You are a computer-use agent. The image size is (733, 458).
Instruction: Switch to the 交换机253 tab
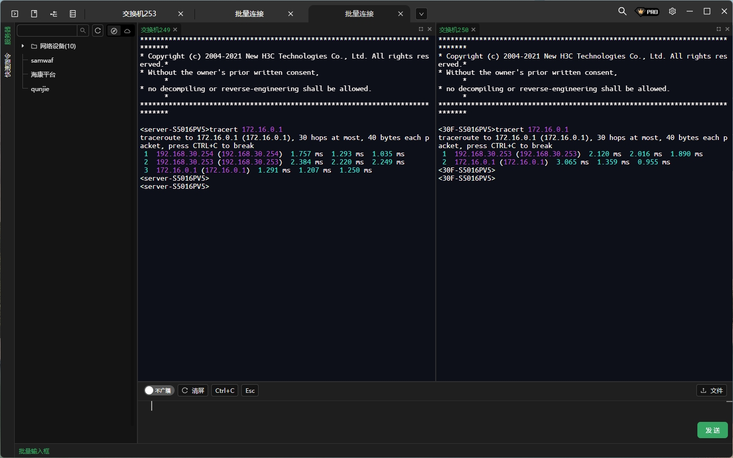click(x=139, y=14)
